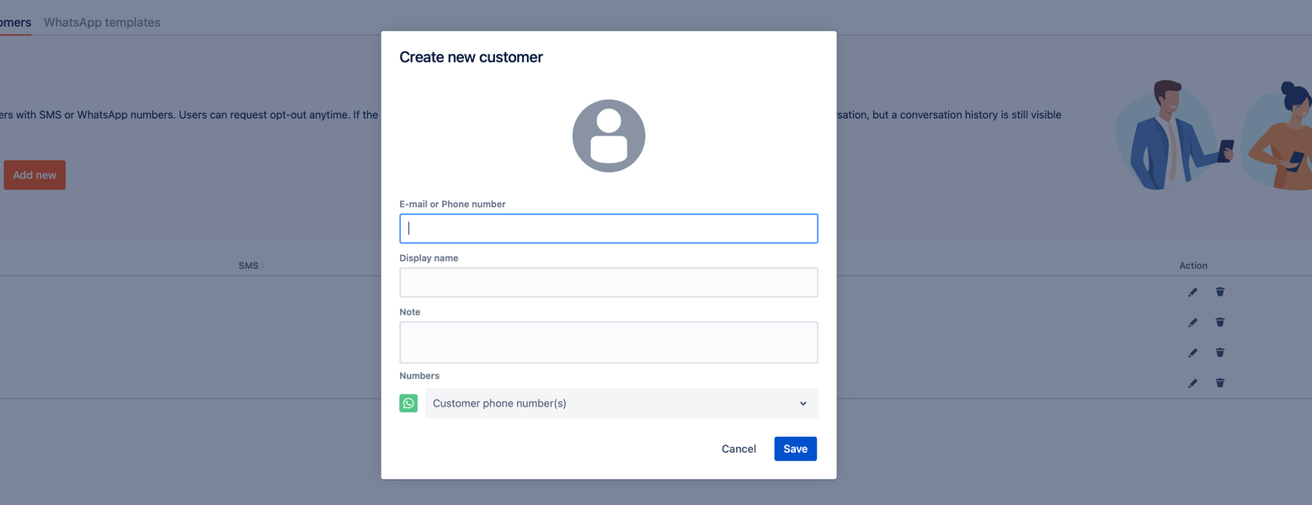Save the new customer
This screenshot has height=505, width=1312.
point(795,449)
